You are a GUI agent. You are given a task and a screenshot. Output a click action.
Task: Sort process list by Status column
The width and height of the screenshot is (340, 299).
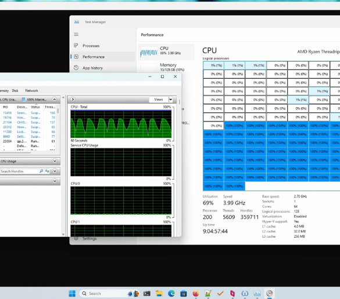tap(35, 107)
